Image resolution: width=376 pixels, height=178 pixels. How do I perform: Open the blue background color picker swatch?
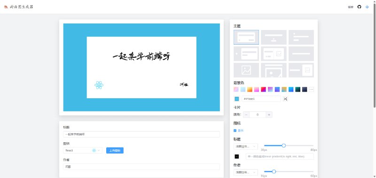coord(237,99)
